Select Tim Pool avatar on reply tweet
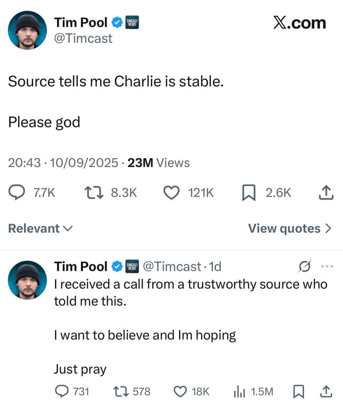 (x=28, y=280)
